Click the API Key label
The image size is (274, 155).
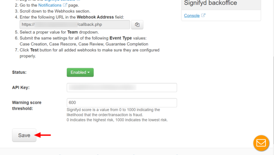point(21,88)
